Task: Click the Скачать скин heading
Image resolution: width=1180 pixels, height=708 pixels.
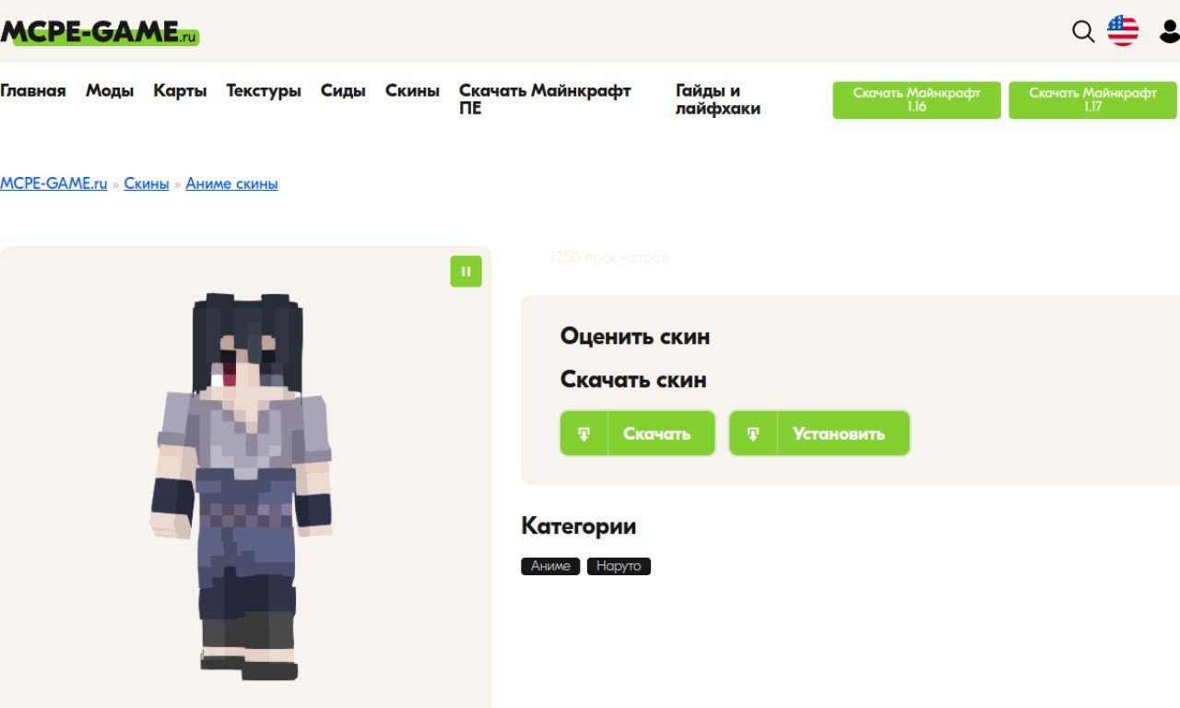Action: click(x=633, y=380)
